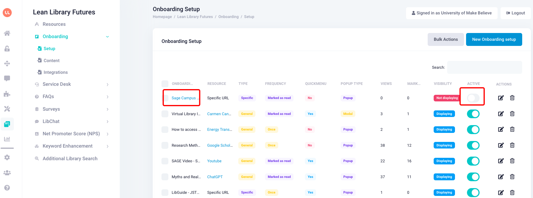Screen dimensions: 533x198
Task: Enable the Sage Campus active toggle
Action: point(473,98)
